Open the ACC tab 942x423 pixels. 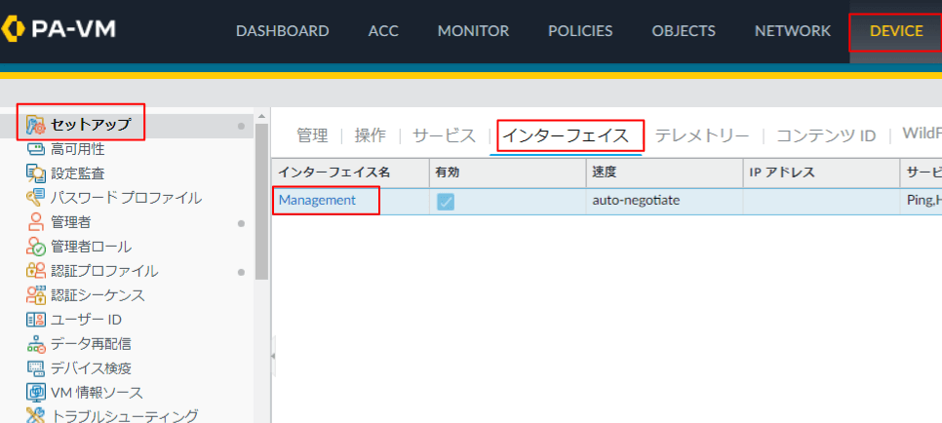click(x=383, y=30)
